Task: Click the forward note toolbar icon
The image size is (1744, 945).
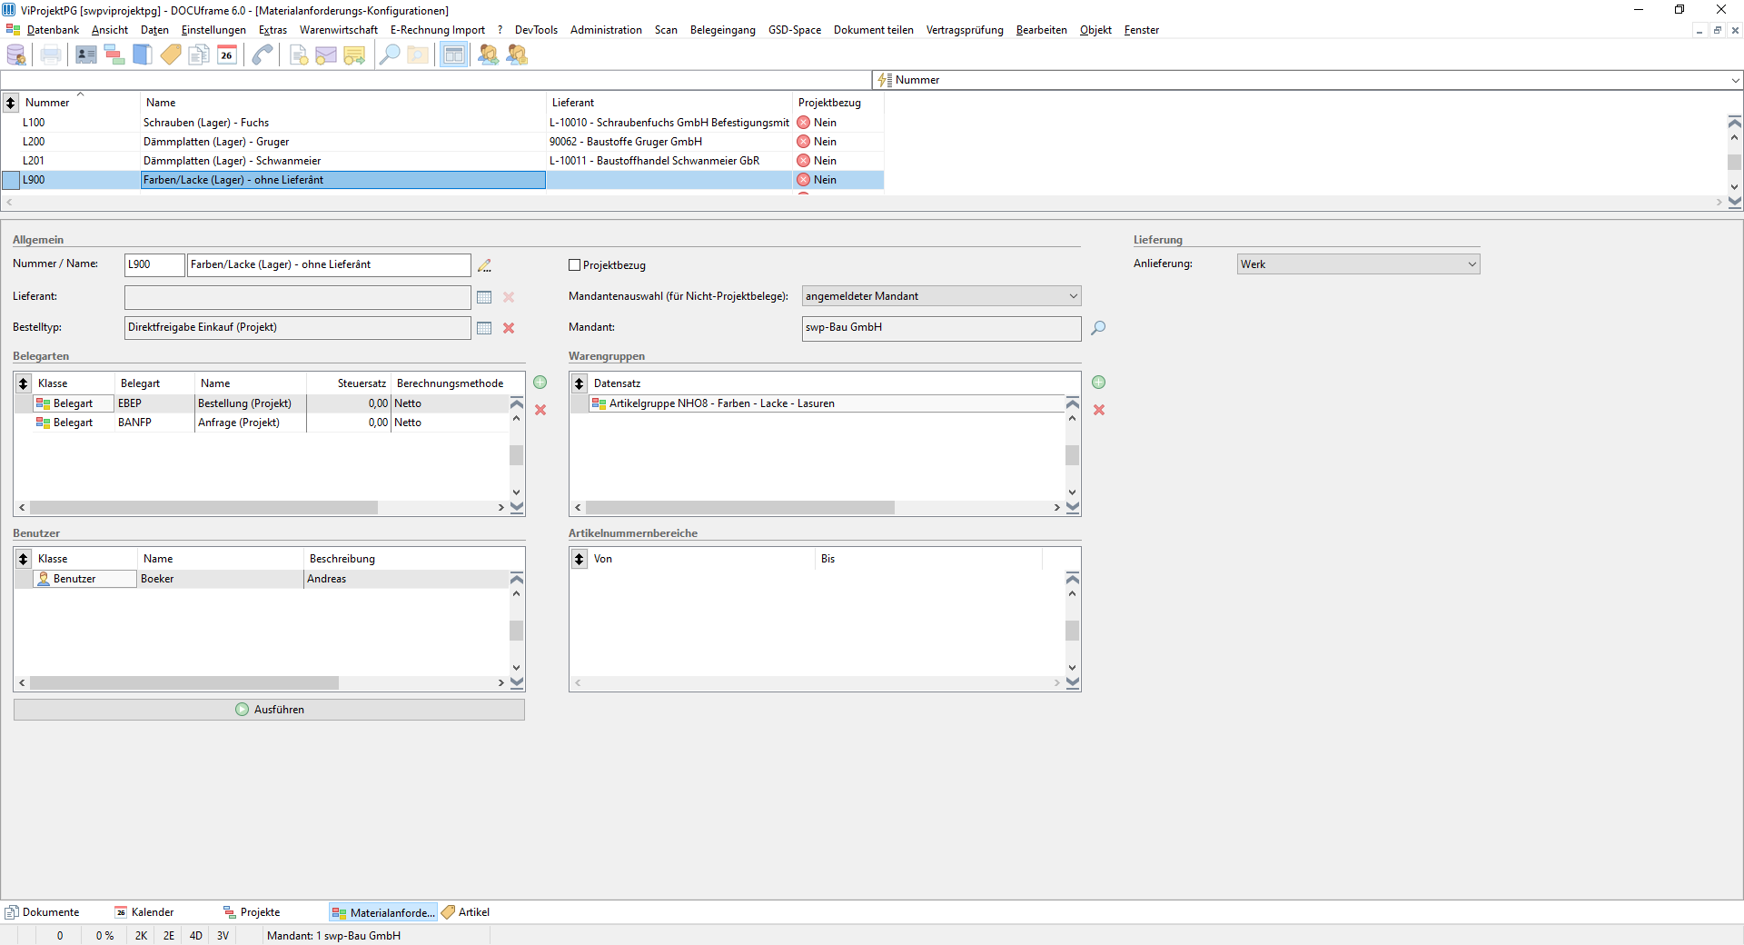Action: tap(354, 55)
